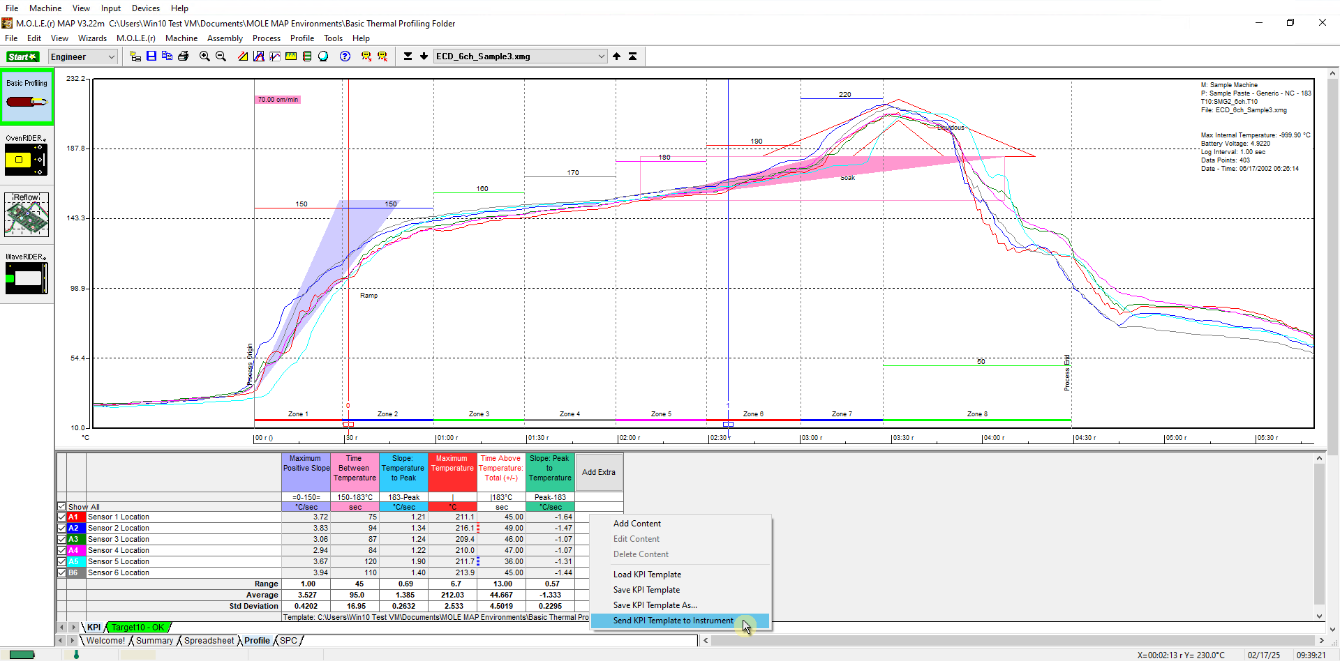Image resolution: width=1340 pixels, height=661 pixels.
Task: Select the WaveRIDER environment icon
Action: 27,273
